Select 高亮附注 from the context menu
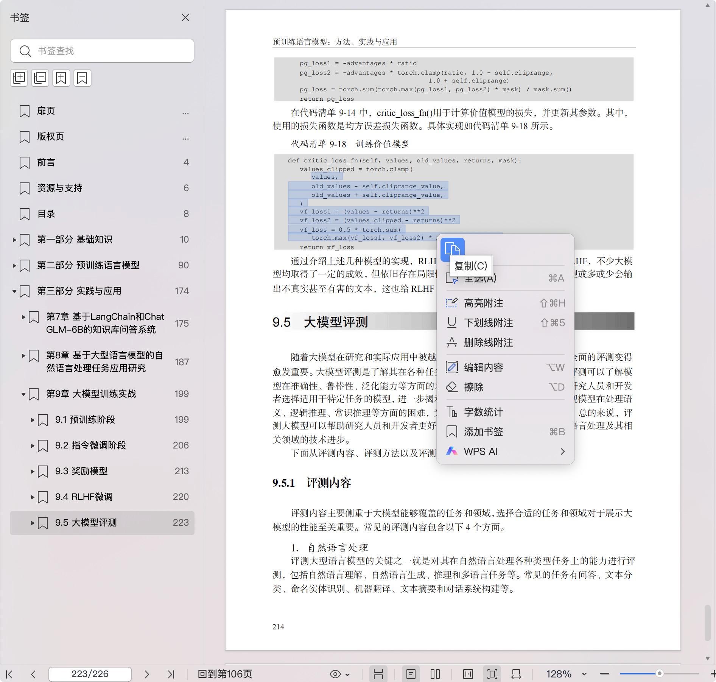This screenshot has height=682, width=716. 483,303
